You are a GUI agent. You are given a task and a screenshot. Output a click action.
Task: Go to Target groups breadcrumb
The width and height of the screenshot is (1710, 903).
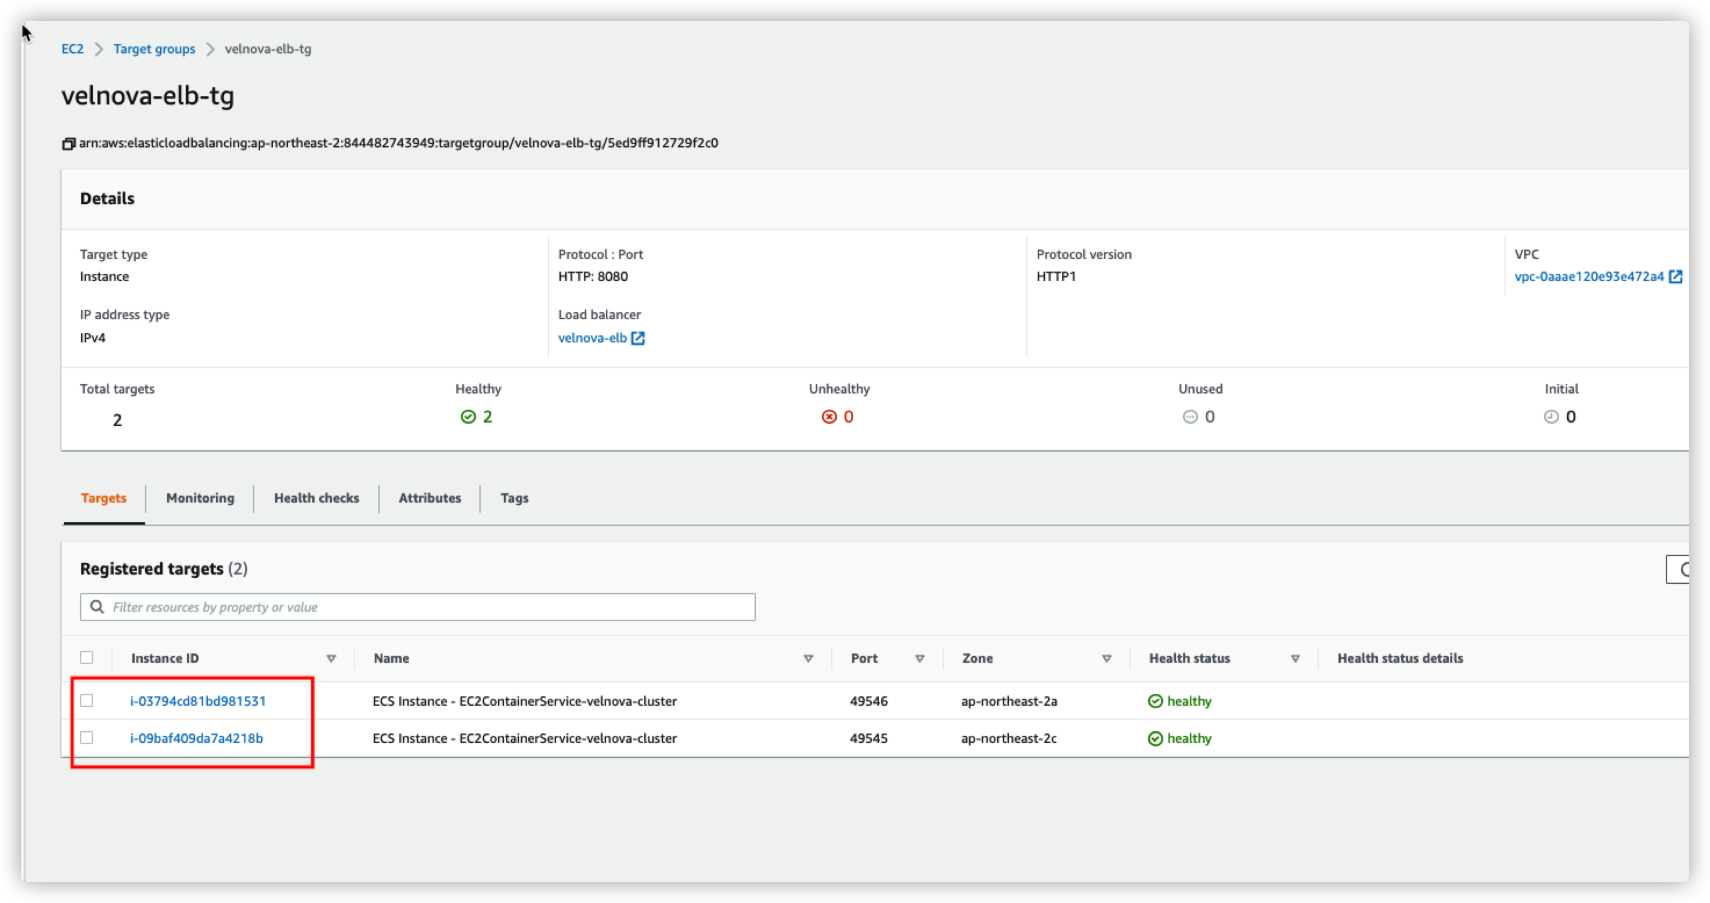[154, 49]
